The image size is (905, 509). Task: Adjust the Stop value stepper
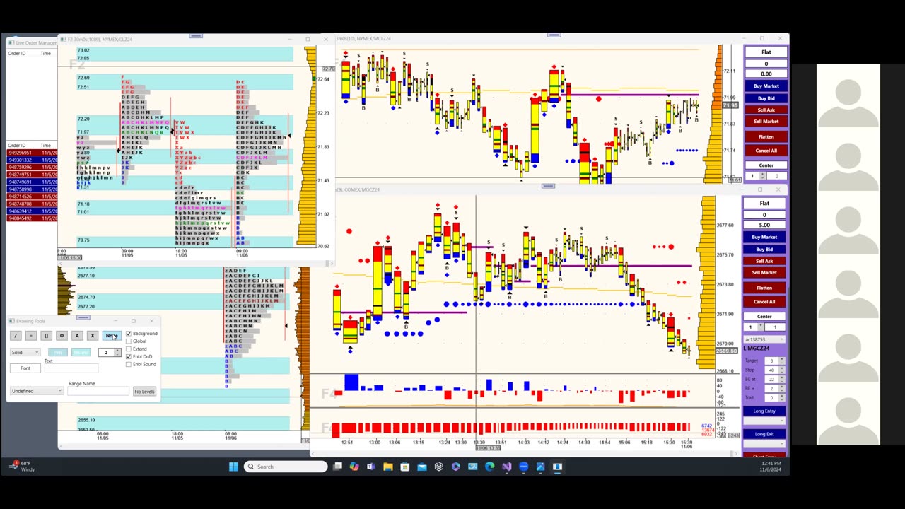tap(782, 370)
